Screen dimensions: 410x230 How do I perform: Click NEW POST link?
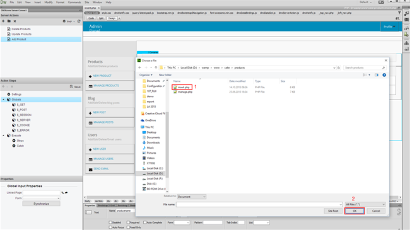point(100,112)
